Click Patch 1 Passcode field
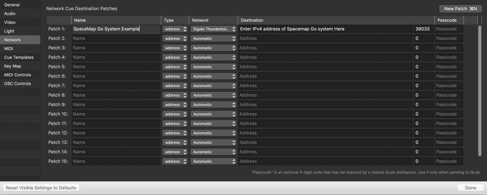Screen dimensions: 487x195 [449, 29]
